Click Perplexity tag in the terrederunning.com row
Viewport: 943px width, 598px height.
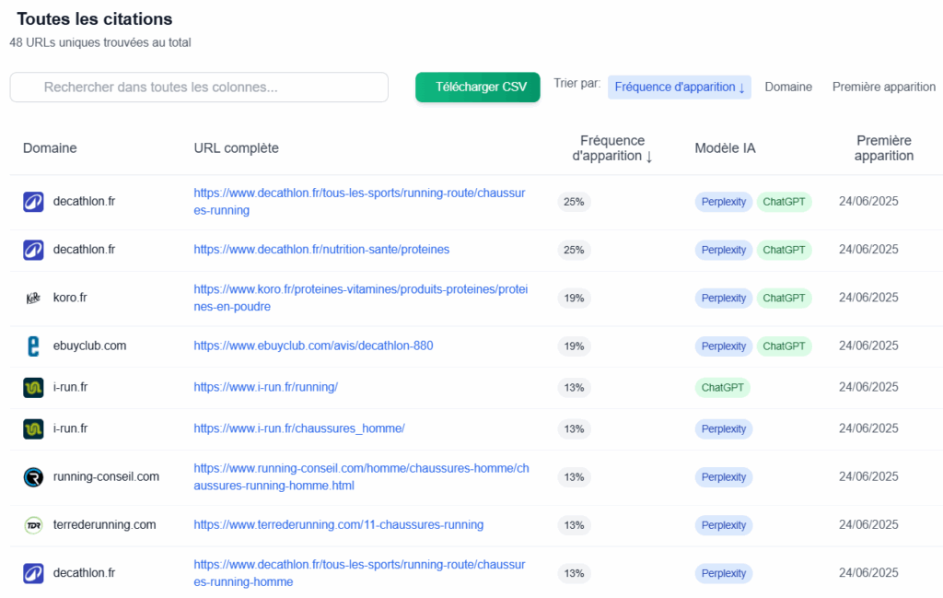724,526
